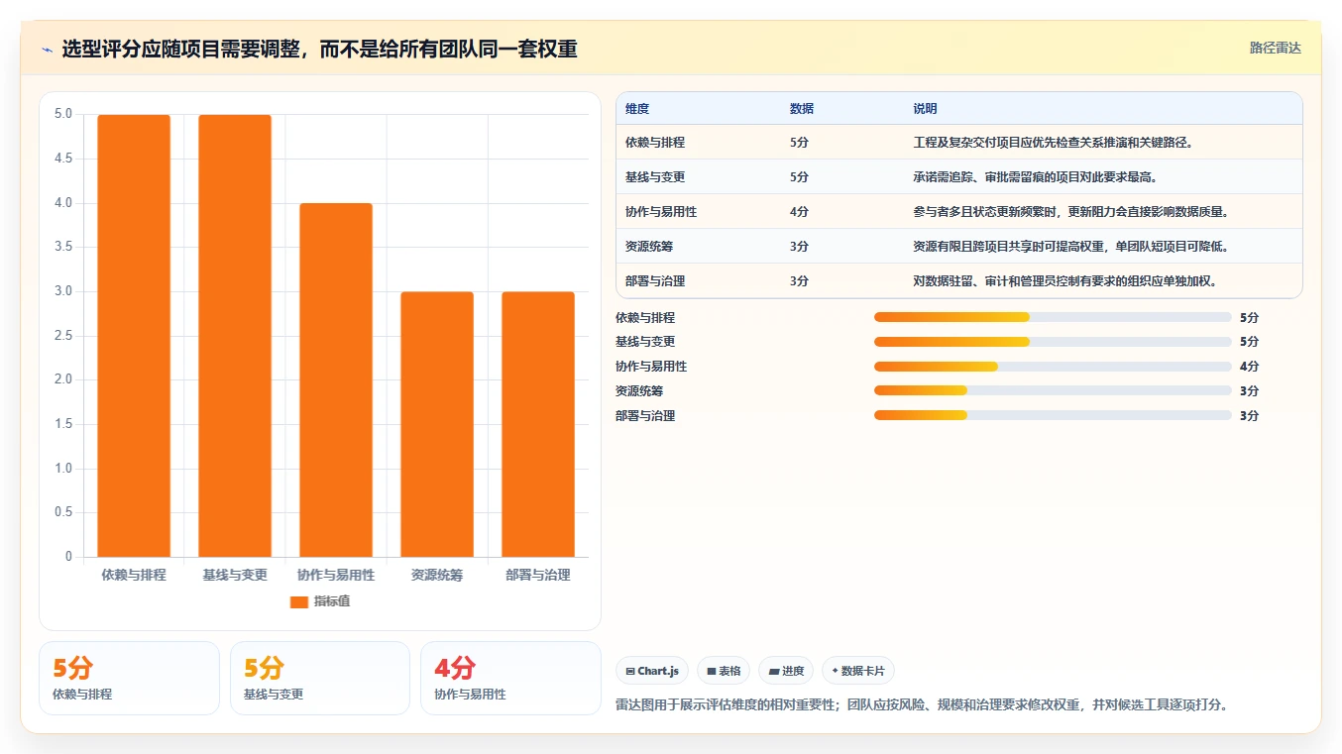Click the description starting 资源有限且跨项目
The height and width of the screenshot is (754, 1342).
pyautogui.click(x=1071, y=247)
